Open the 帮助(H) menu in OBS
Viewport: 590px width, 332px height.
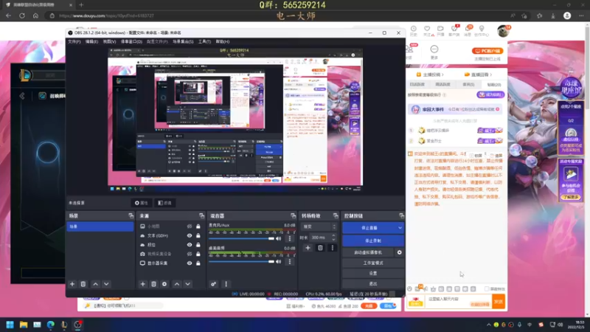point(223,41)
